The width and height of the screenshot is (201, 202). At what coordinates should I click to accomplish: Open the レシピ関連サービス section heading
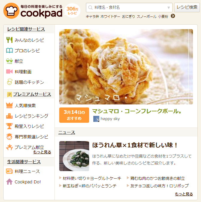[x=26, y=29]
